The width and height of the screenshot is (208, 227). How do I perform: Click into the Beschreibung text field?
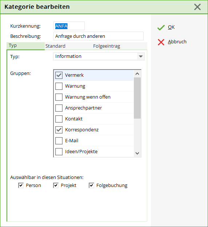[99, 36]
